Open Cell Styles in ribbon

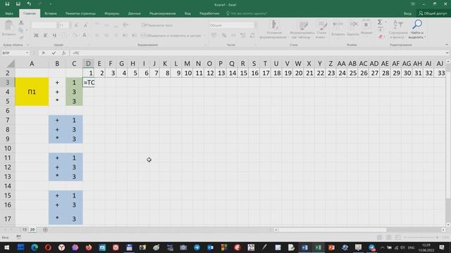[321, 30]
